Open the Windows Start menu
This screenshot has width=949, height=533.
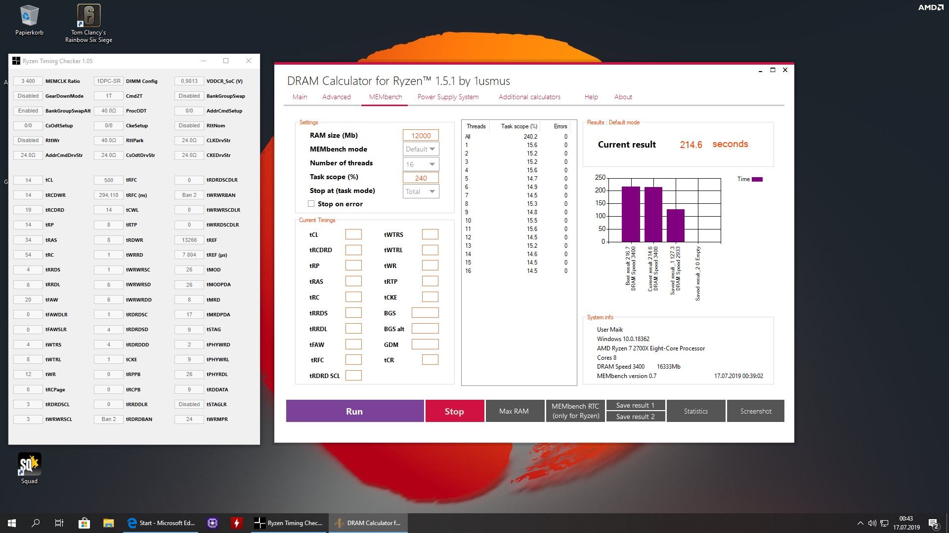[12, 523]
